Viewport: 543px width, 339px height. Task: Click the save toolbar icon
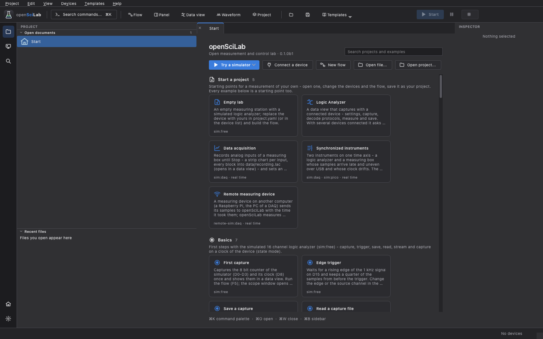pyautogui.click(x=308, y=15)
